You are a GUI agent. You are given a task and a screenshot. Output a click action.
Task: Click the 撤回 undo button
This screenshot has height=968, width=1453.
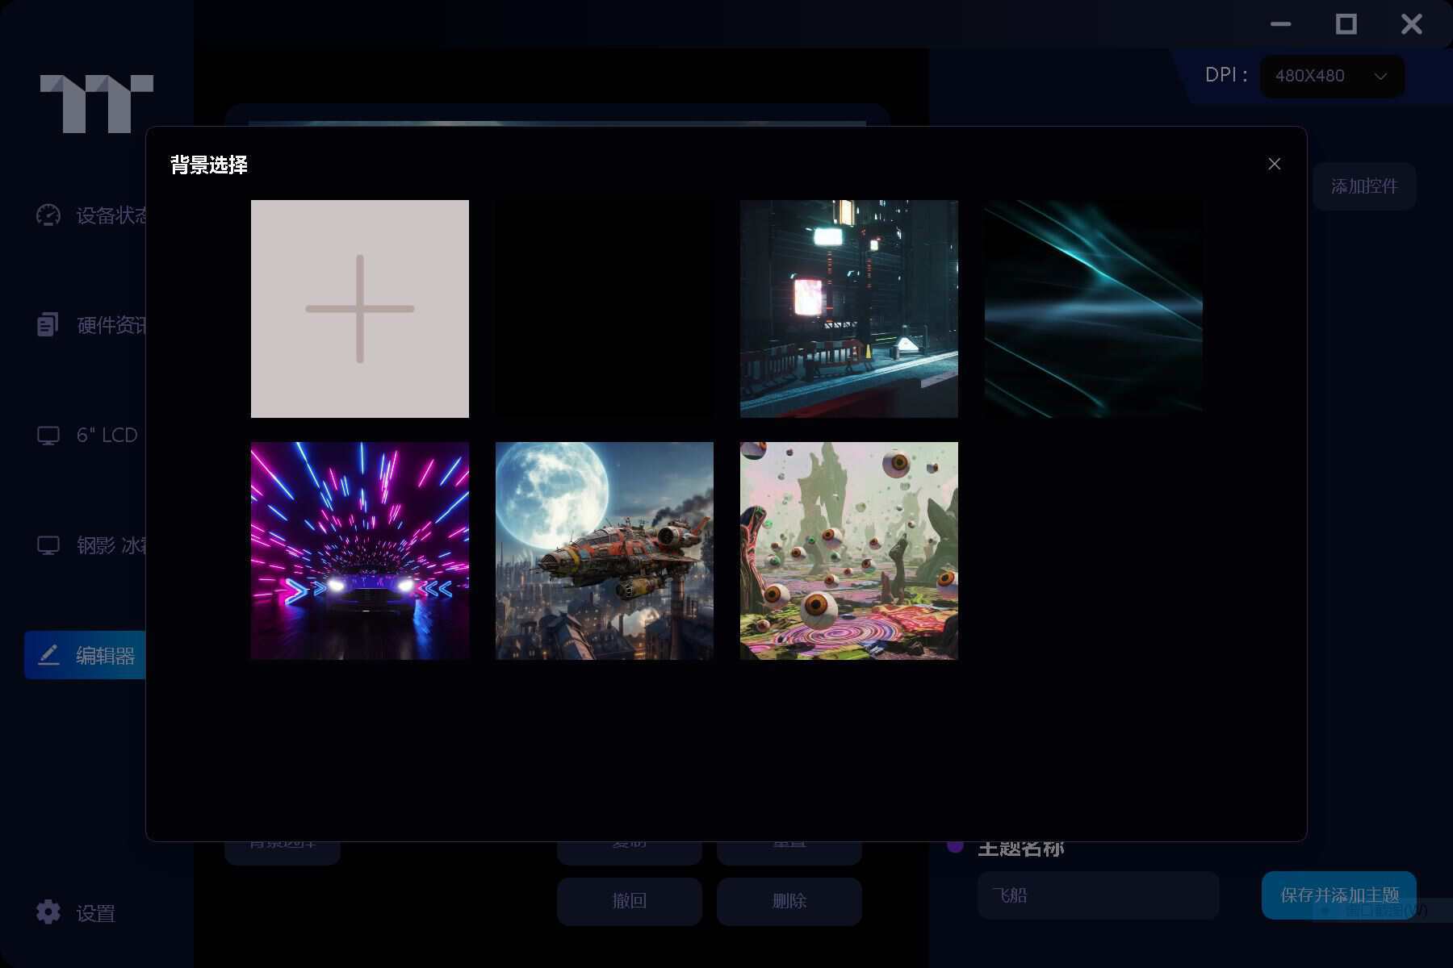[x=629, y=900]
